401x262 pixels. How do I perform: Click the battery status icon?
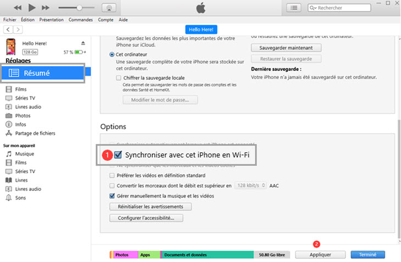(79, 52)
